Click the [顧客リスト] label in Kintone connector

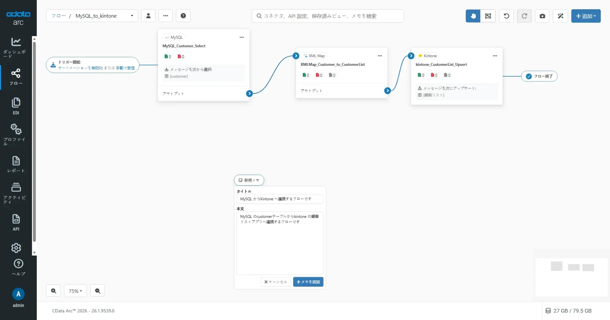click(x=433, y=95)
